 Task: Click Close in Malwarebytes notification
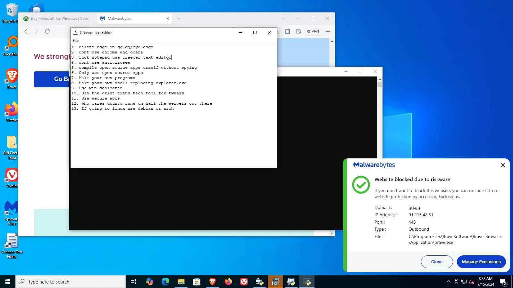tap(437, 262)
